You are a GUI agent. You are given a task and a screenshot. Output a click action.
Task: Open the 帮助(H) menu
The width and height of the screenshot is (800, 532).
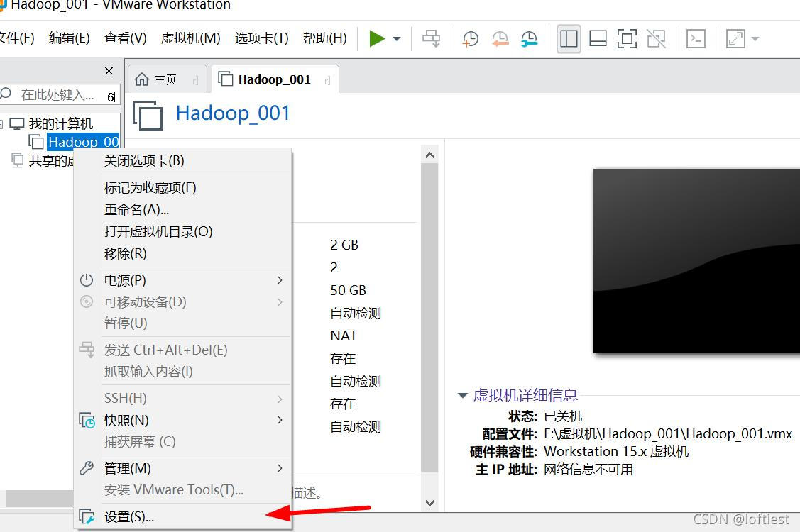coord(324,38)
